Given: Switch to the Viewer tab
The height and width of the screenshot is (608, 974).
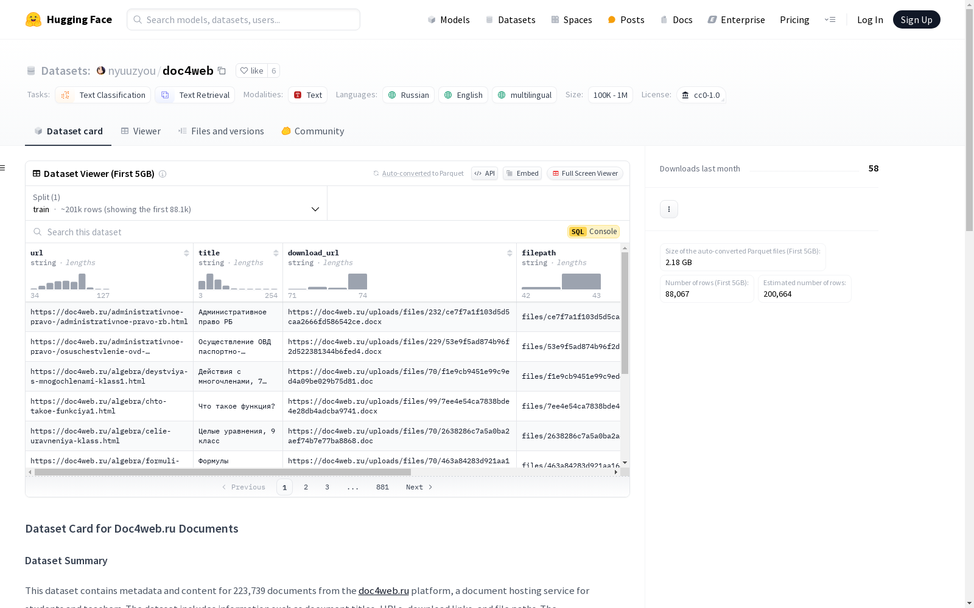Looking at the screenshot, I should (141, 131).
